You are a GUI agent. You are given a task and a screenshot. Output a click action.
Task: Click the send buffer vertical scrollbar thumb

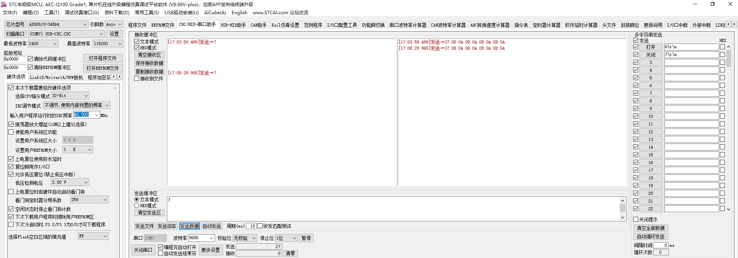point(622,208)
